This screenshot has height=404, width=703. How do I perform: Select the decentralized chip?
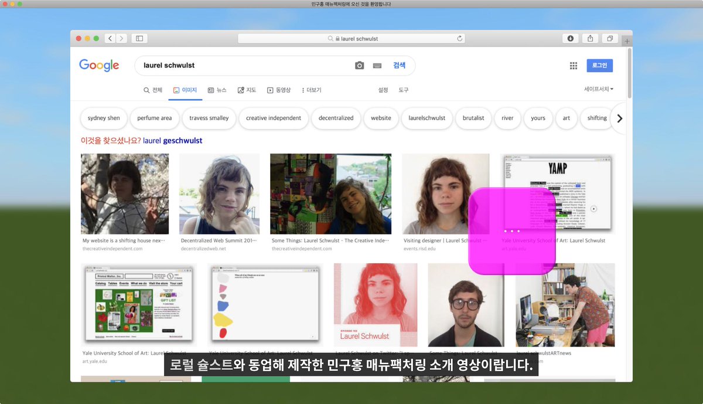[336, 118]
